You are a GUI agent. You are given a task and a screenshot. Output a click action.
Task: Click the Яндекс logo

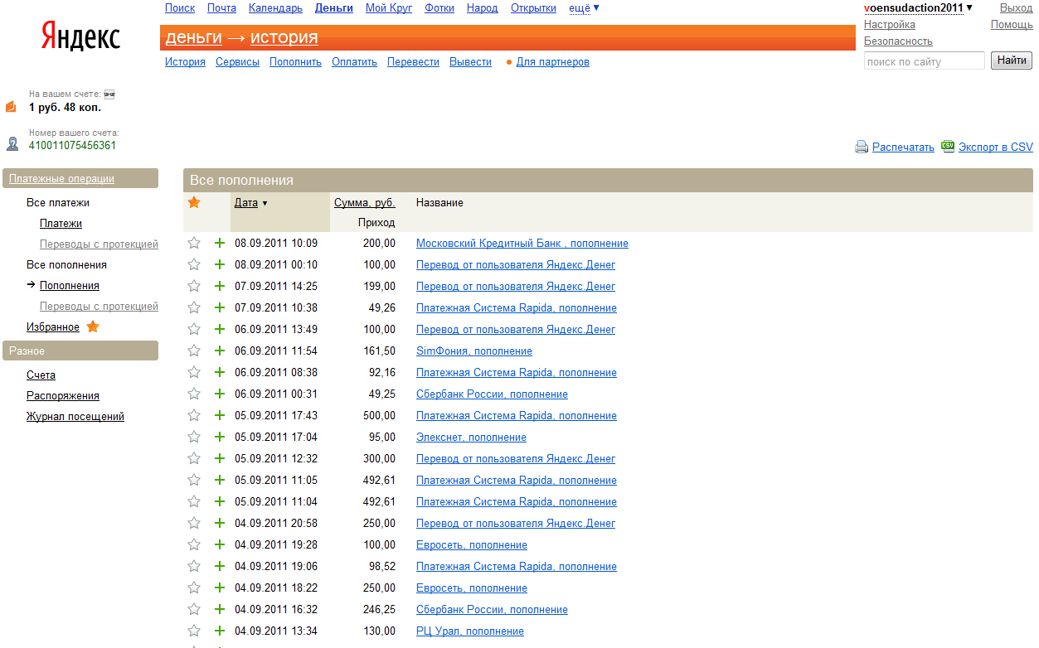click(x=80, y=36)
